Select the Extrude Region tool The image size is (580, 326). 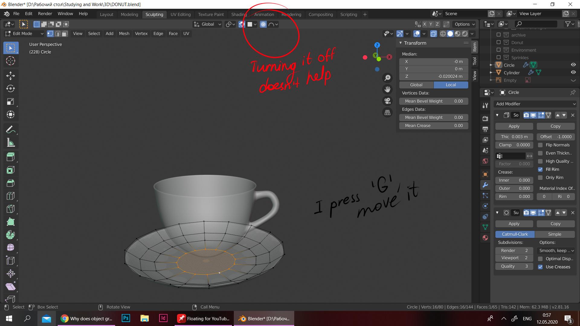(x=11, y=157)
